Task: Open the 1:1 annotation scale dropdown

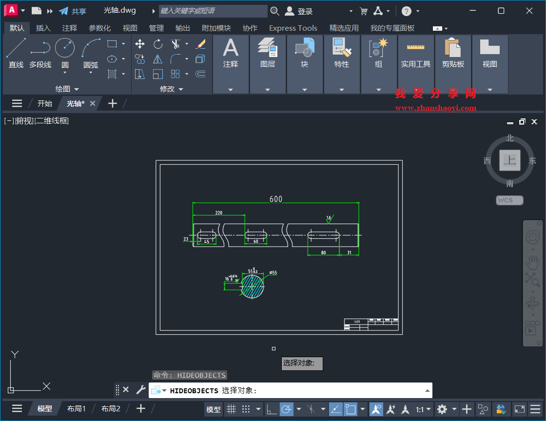Action: coord(429,409)
